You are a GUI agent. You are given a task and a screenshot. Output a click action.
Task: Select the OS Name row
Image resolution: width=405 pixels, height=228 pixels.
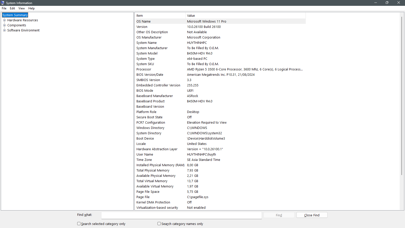220,22
